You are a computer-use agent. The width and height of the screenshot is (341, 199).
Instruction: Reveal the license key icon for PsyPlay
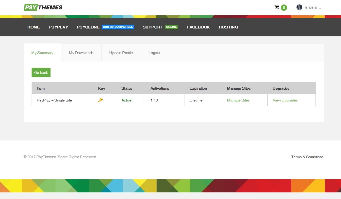click(x=100, y=100)
